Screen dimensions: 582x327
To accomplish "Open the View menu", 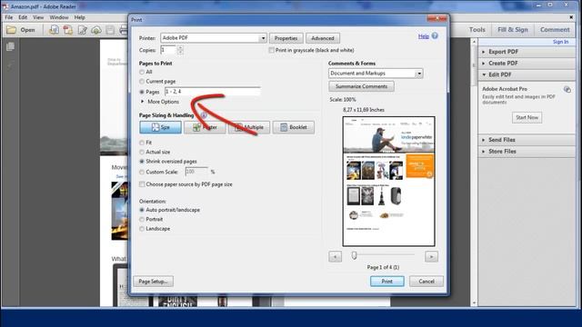I will (38, 17).
